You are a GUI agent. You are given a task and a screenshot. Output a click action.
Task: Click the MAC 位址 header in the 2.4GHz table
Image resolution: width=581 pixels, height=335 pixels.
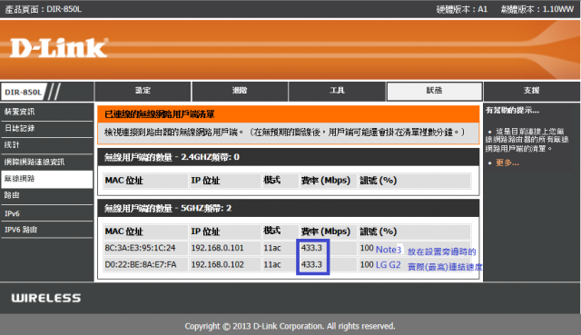pyautogui.click(x=124, y=181)
